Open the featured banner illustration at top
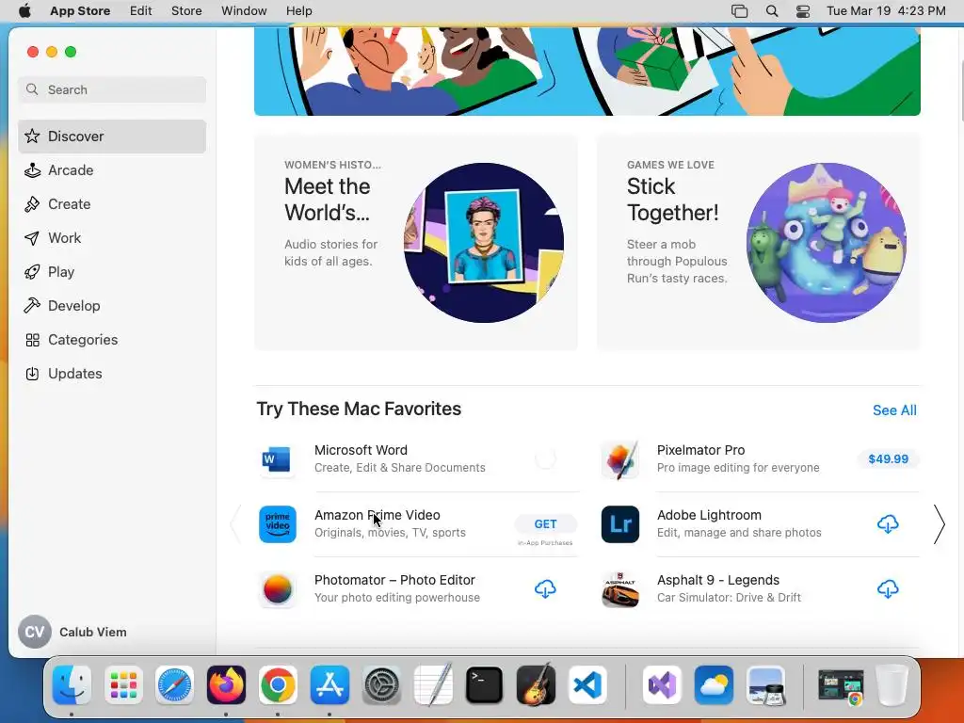Viewport: 964px width, 723px height. [587, 71]
